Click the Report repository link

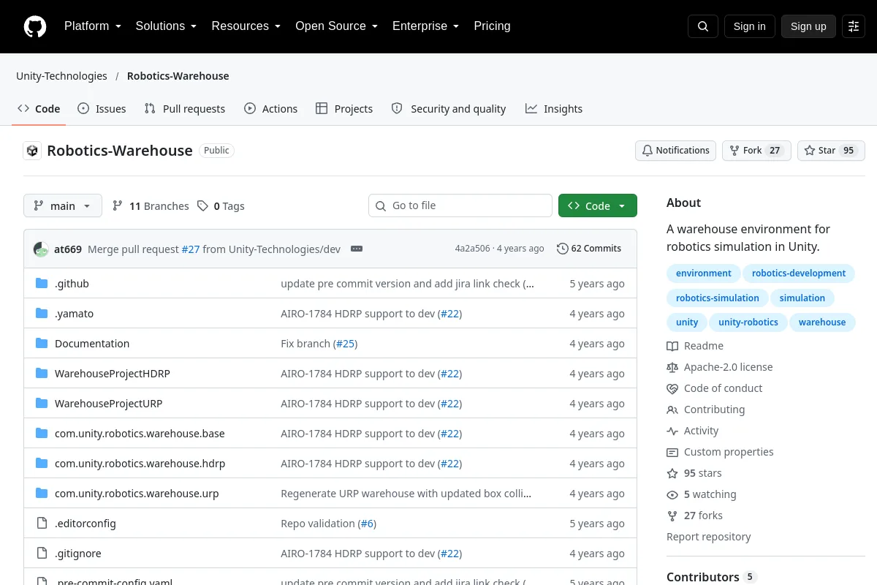pos(709,537)
